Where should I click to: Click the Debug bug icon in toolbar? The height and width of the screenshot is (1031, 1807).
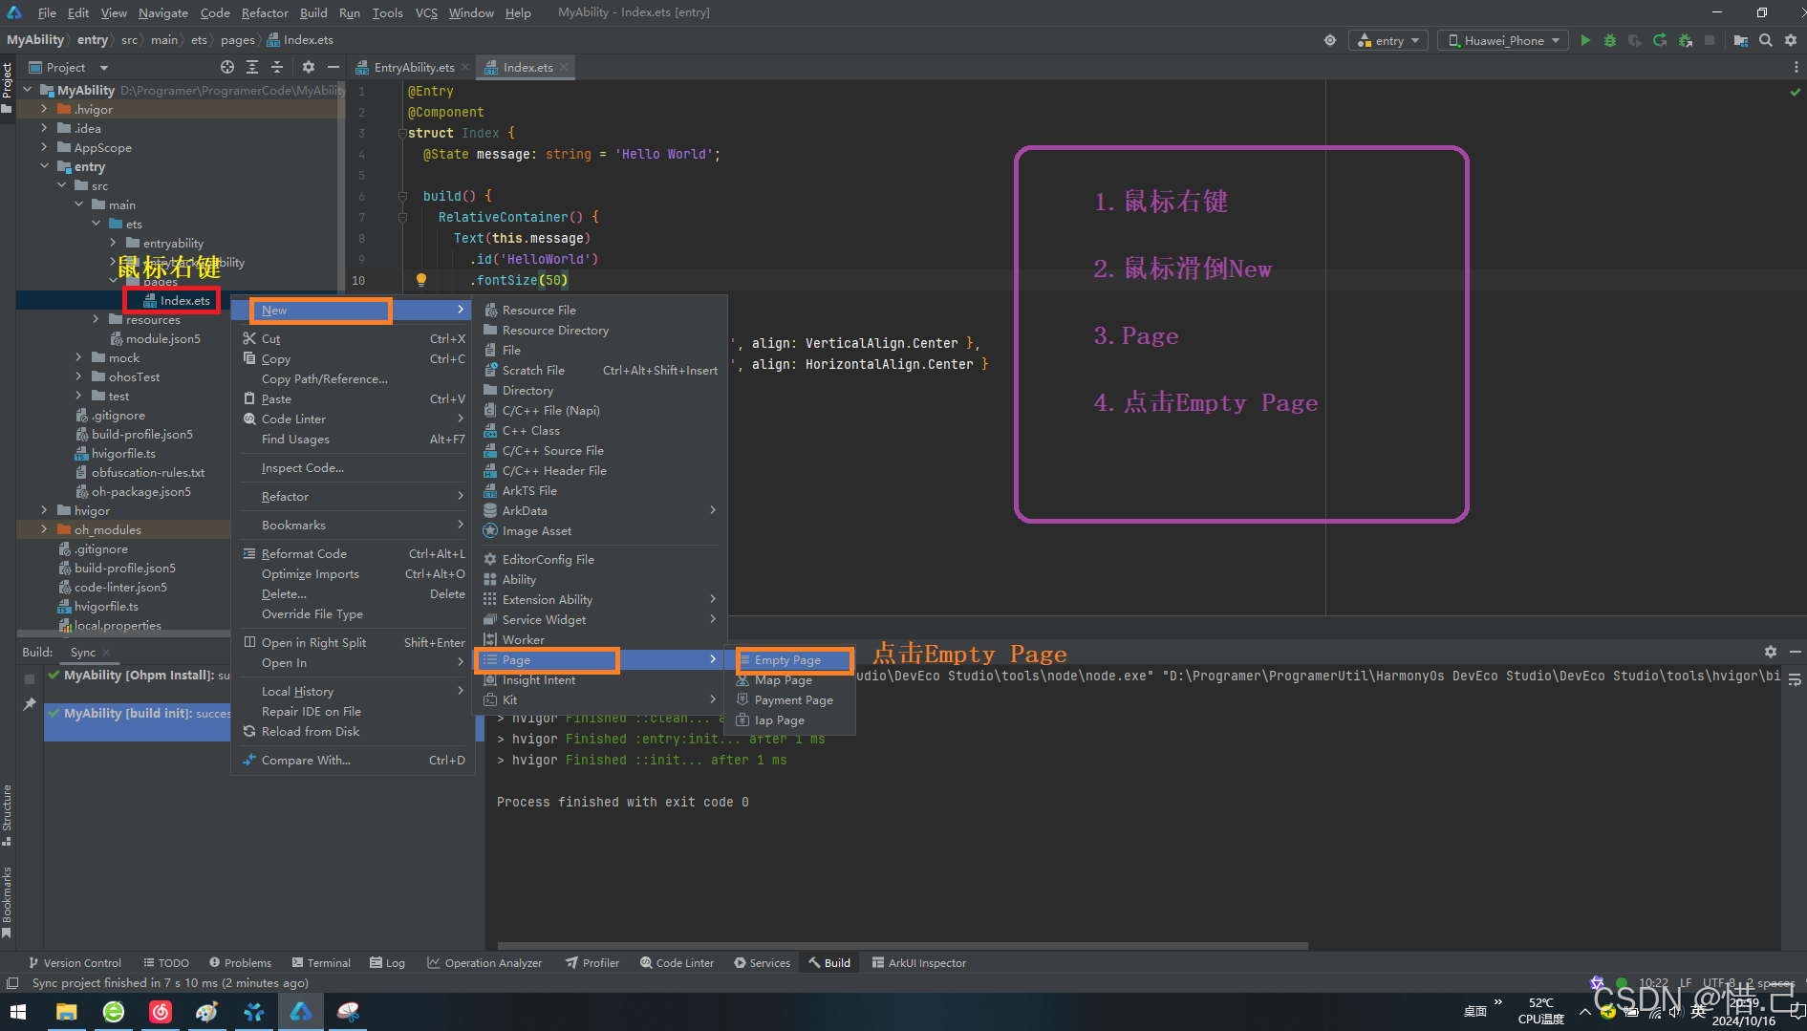pyautogui.click(x=1610, y=40)
